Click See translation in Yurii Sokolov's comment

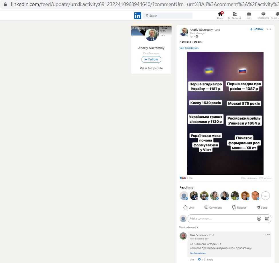click(198, 253)
